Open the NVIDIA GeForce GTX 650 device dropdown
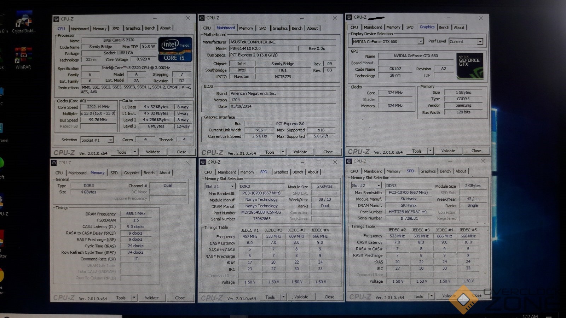566x318 pixels. coord(421,41)
